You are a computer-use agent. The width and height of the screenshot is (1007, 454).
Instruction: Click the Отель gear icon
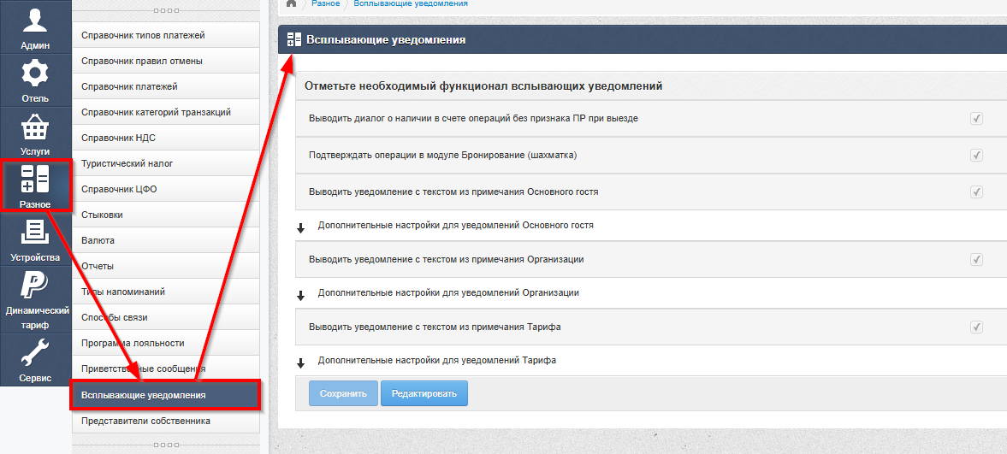click(35, 74)
